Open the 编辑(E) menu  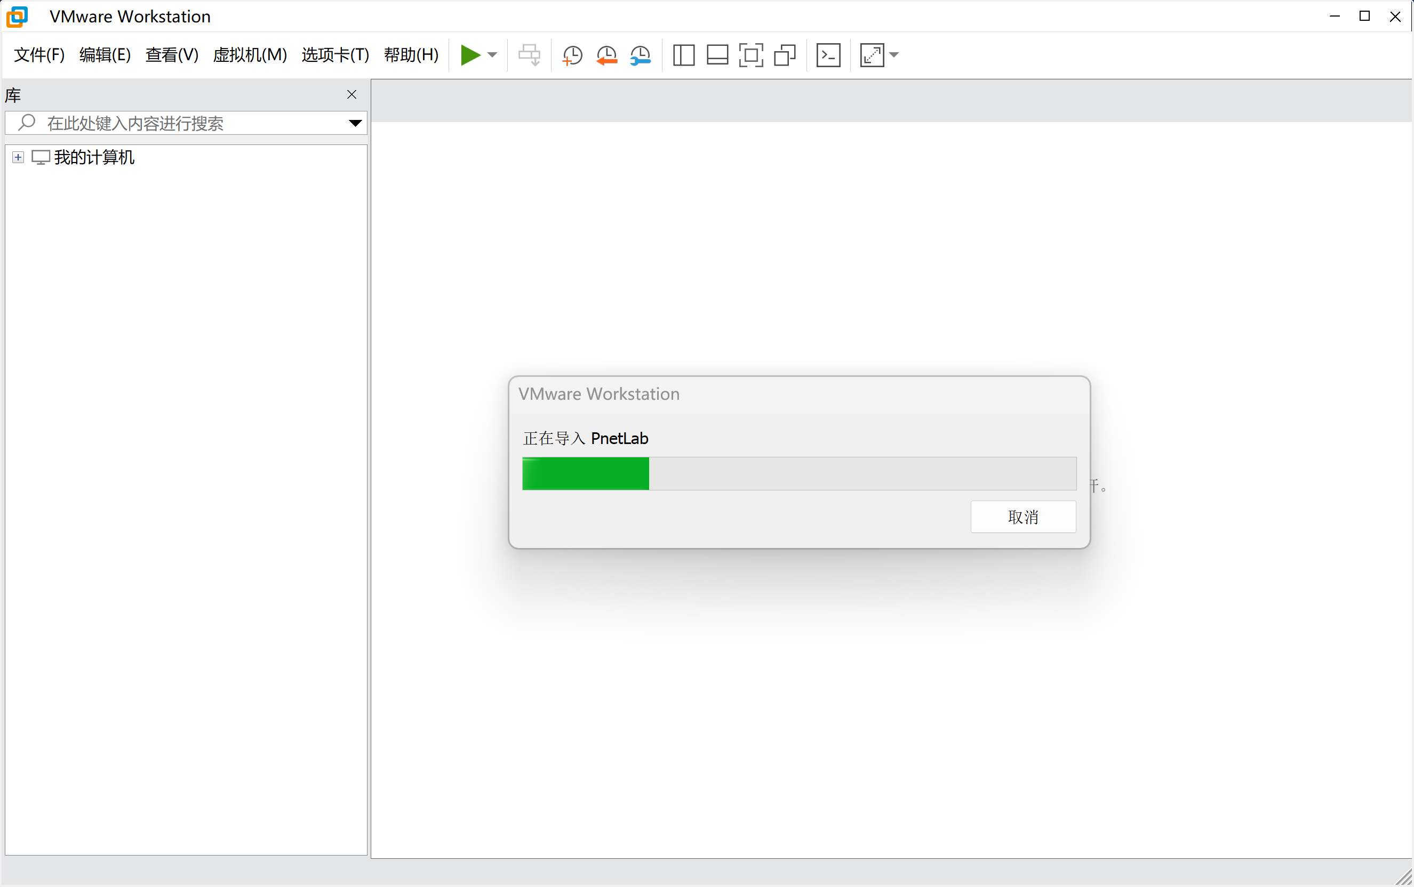click(105, 55)
